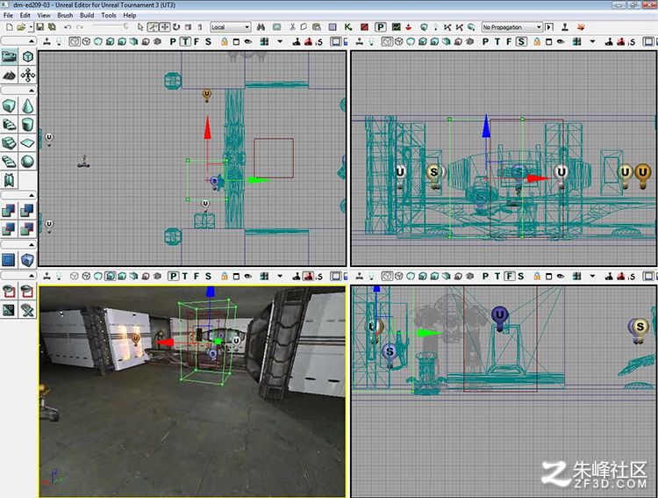The height and width of the screenshot is (498, 658).
Task: Click the Add Special Brush icon
Action: [x=10, y=260]
